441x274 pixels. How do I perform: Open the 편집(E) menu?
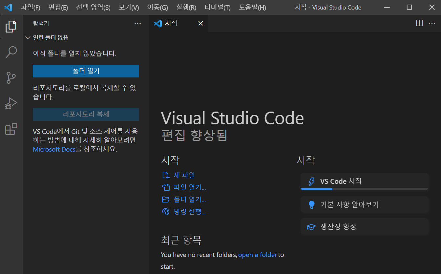58,7
